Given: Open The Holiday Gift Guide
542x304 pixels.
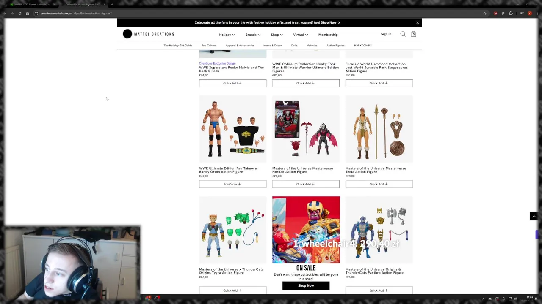Looking at the screenshot, I should (x=178, y=46).
